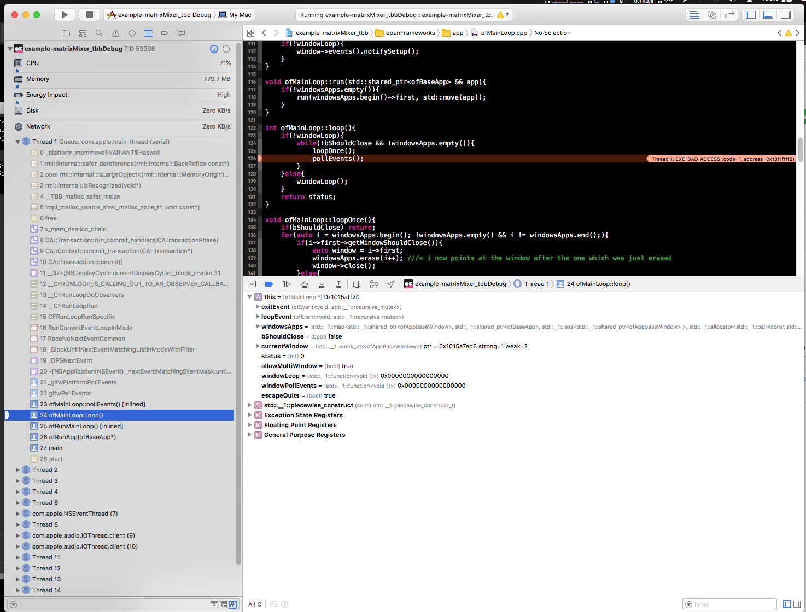Toggle the right inspector panel
The image size is (806, 612).
pyautogui.click(x=786, y=14)
